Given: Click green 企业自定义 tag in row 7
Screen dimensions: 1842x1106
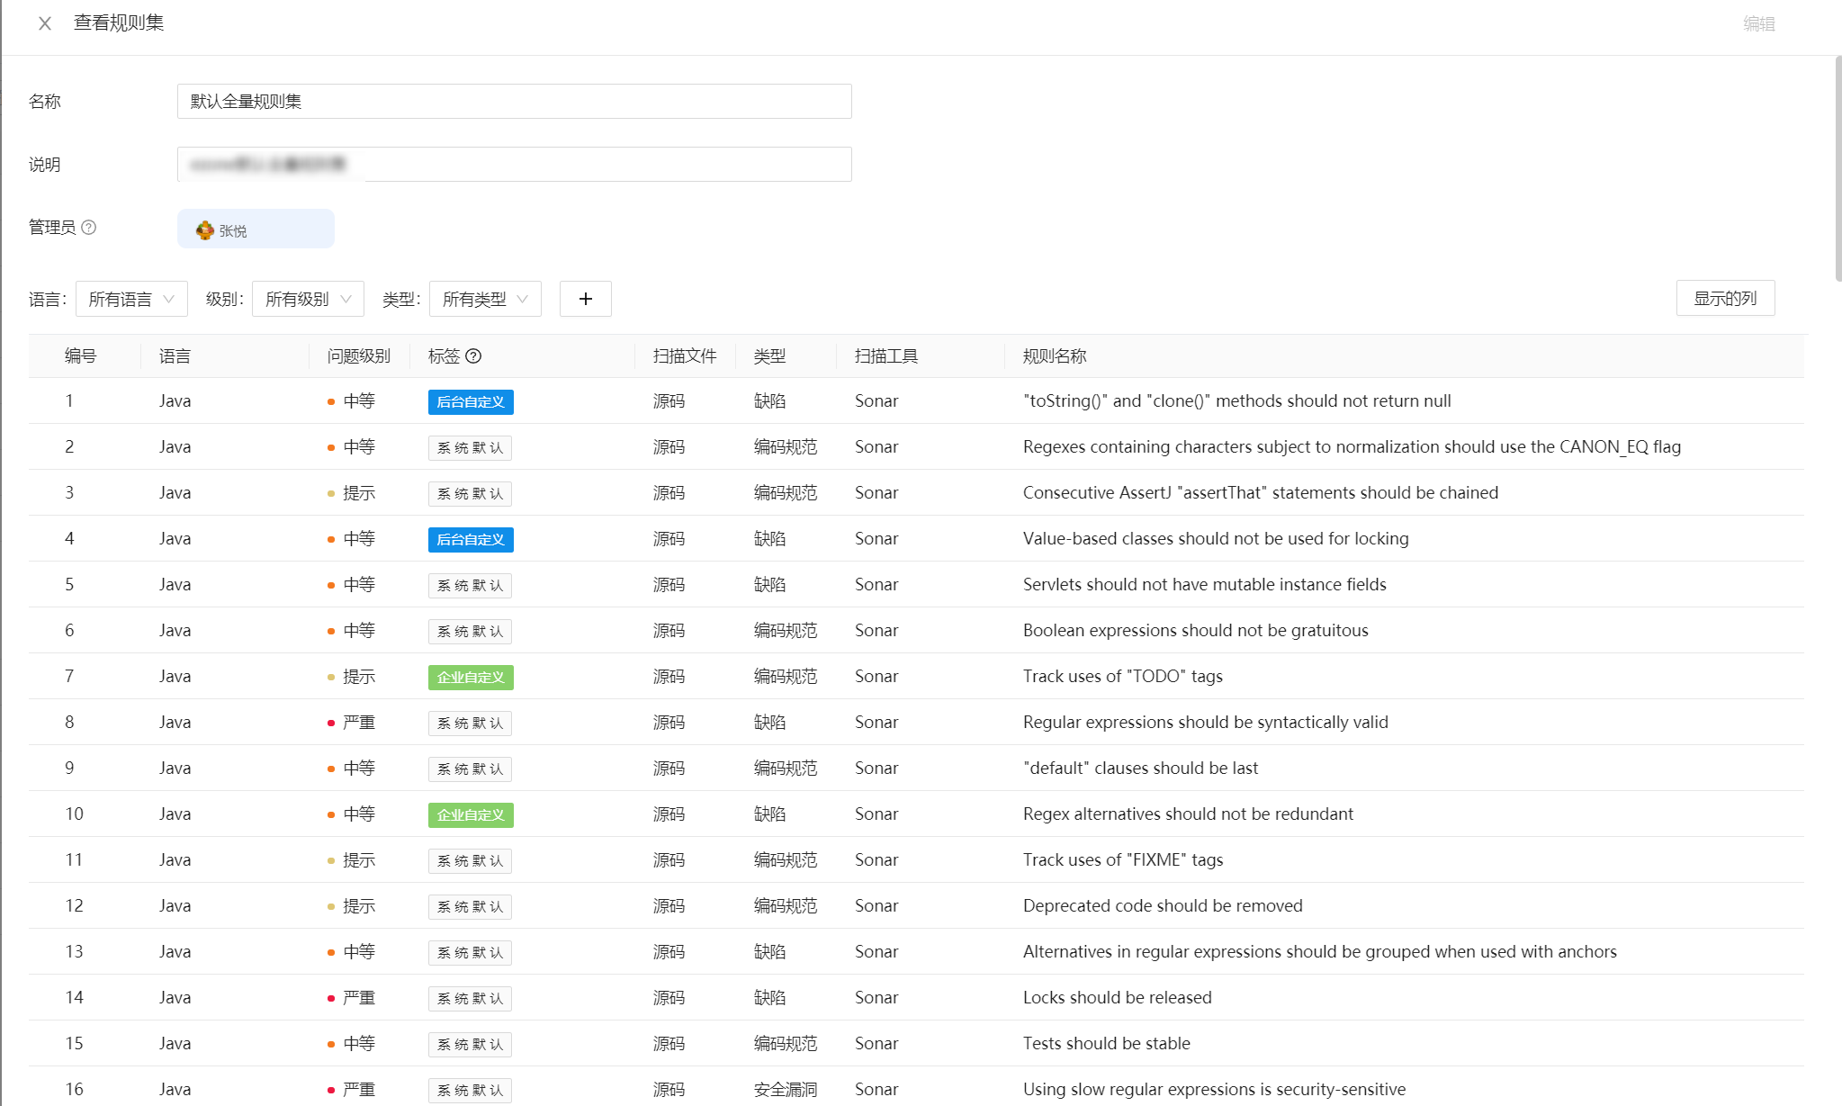Looking at the screenshot, I should point(471,678).
